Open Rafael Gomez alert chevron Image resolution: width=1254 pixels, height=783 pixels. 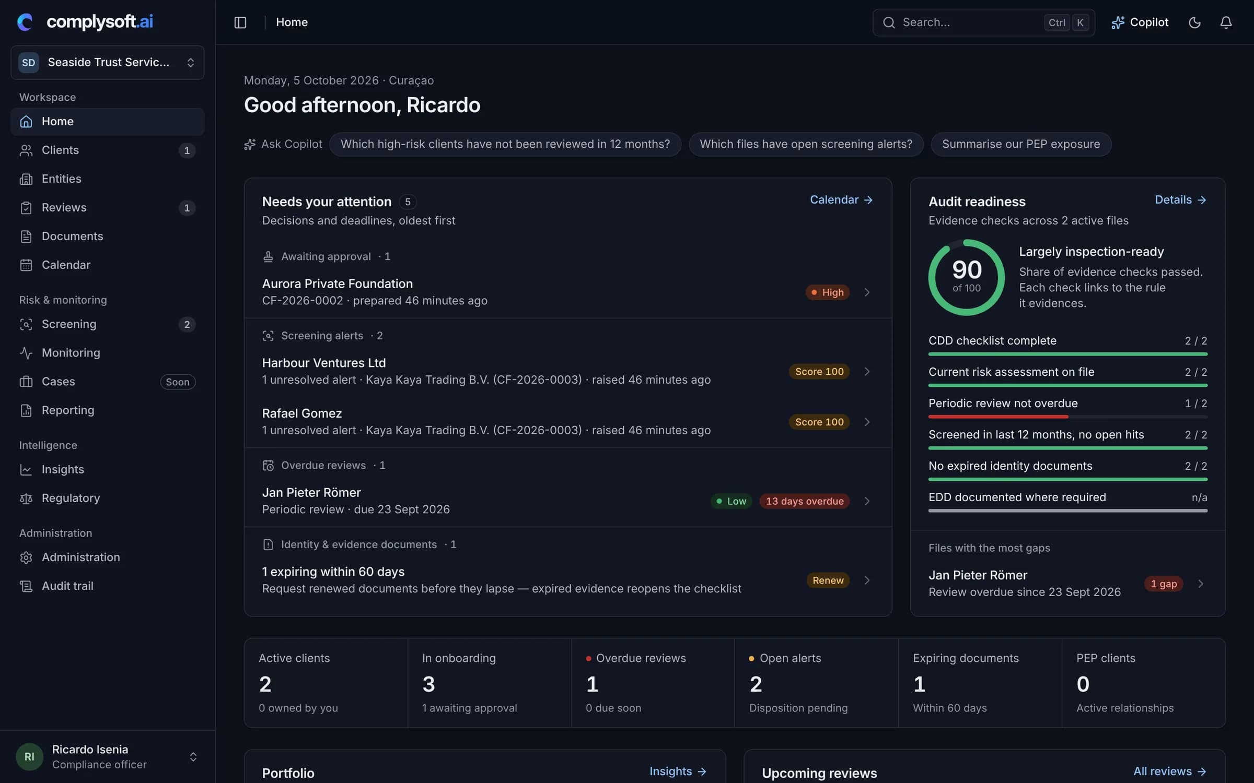867,422
